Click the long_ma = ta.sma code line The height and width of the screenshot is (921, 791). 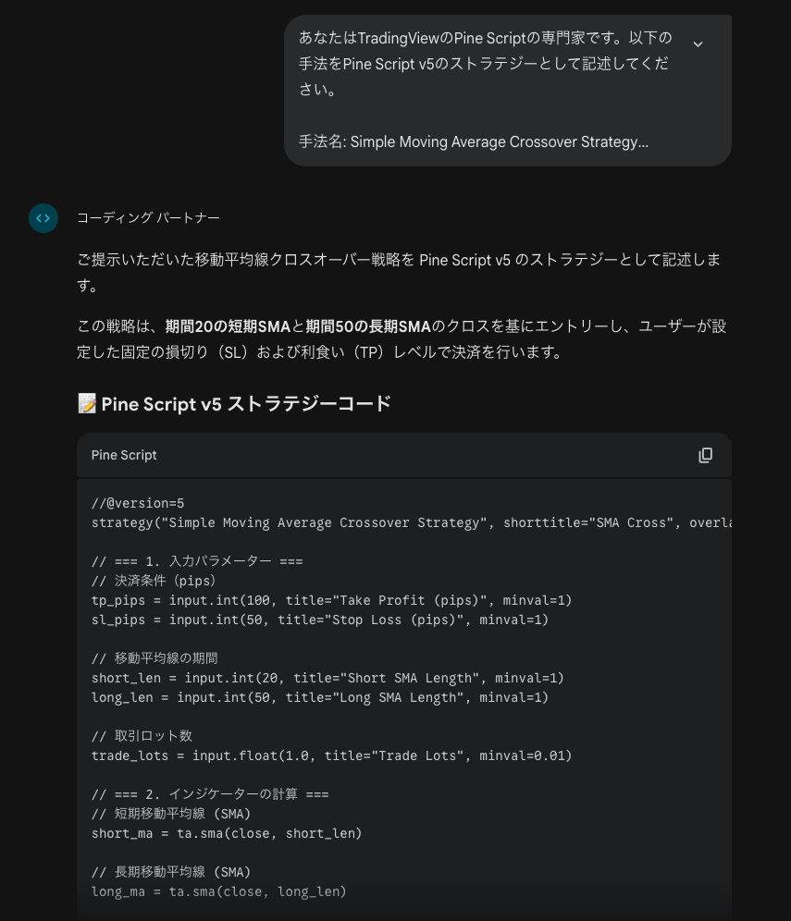click(218, 891)
